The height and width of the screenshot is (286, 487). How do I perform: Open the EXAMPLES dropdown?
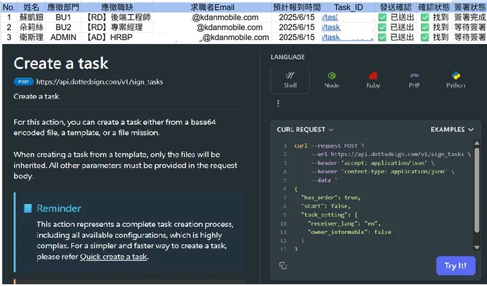click(x=452, y=130)
